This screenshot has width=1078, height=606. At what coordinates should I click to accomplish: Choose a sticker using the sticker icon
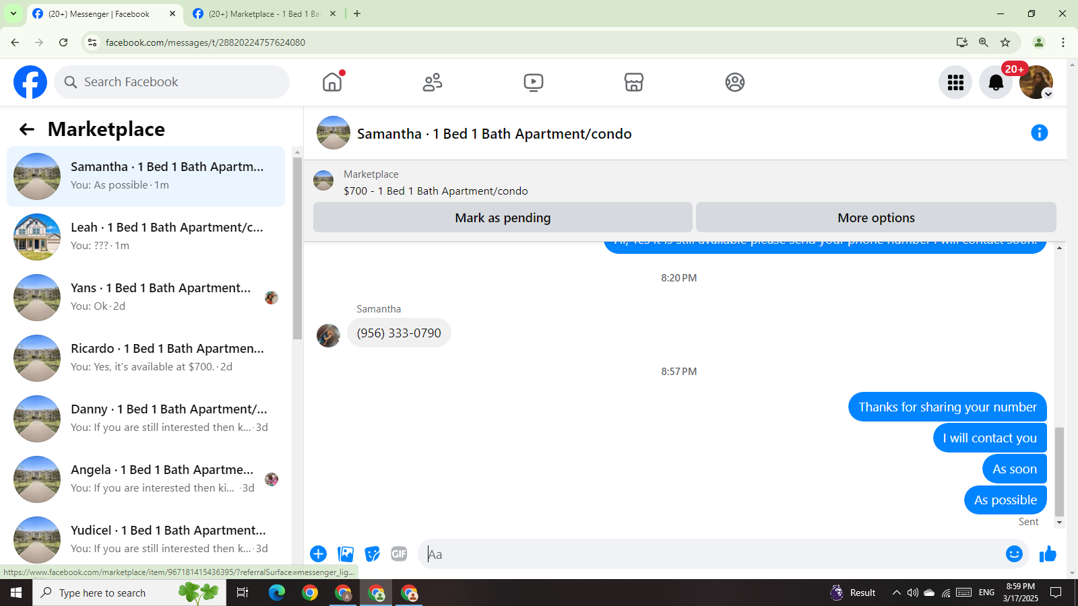click(x=372, y=553)
